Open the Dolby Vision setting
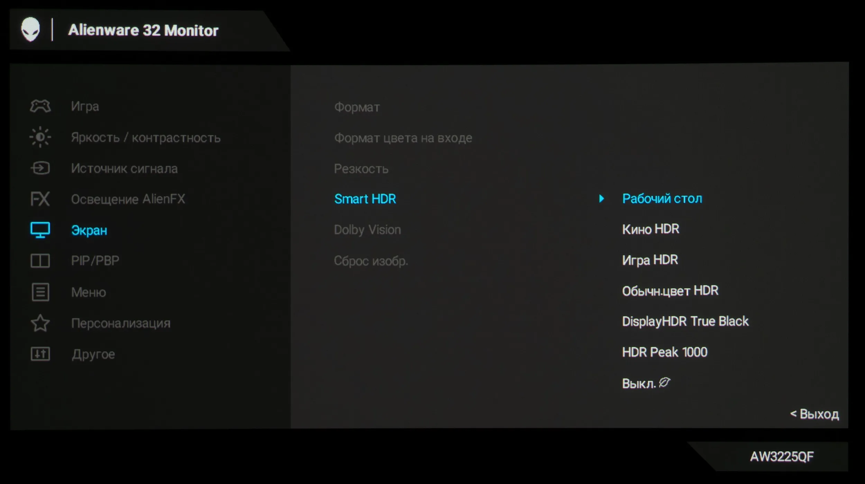The width and height of the screenshot is (865, 484). pos(367,230)
